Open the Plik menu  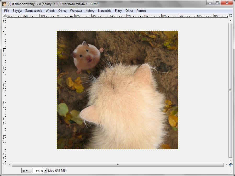coord(7,11)
